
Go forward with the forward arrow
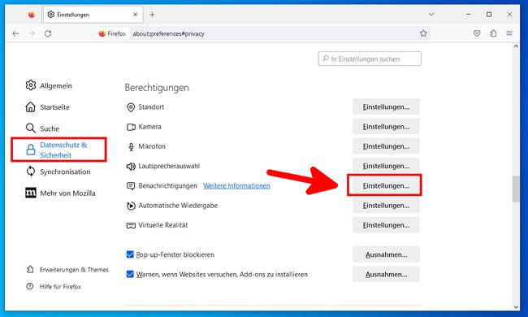32,33
